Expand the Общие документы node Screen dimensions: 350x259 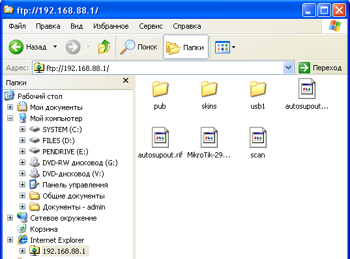click(22, 196)
